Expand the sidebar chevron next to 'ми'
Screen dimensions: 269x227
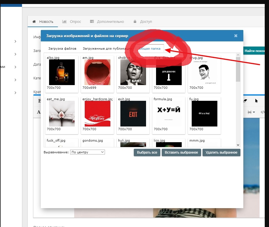15,67
